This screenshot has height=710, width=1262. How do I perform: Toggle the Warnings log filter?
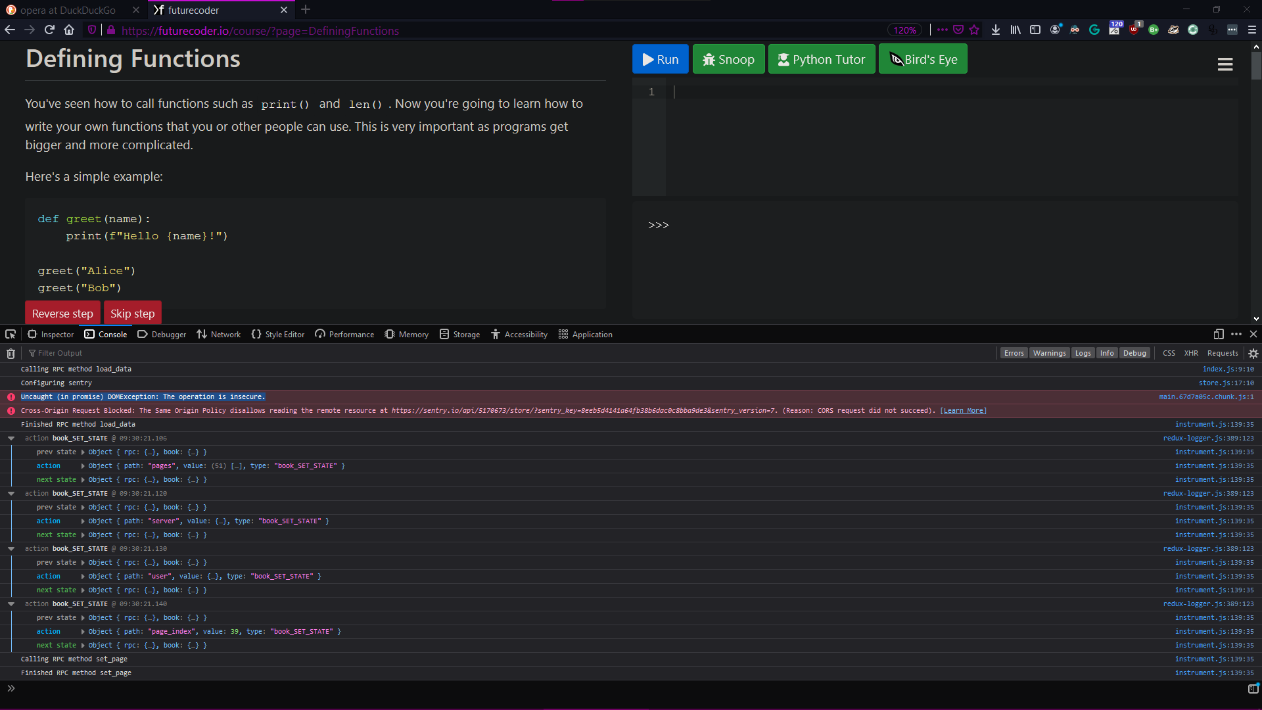coord(1049,353)
